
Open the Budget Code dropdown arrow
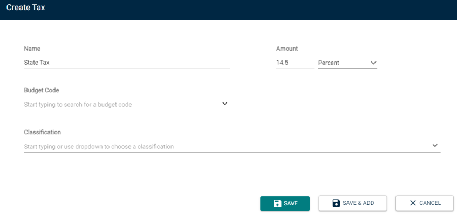coord(224,104)
